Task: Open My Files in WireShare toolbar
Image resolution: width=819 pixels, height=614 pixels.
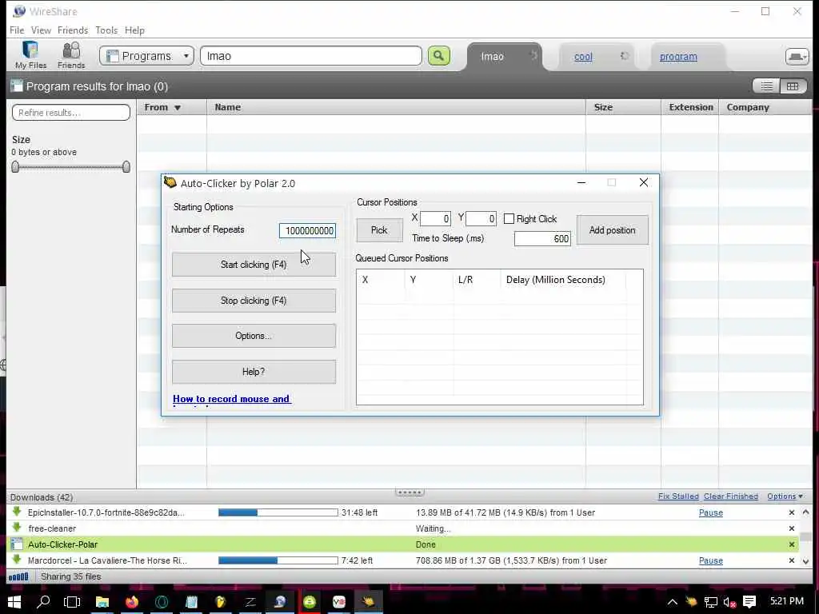Action: (x=31, y=55)
